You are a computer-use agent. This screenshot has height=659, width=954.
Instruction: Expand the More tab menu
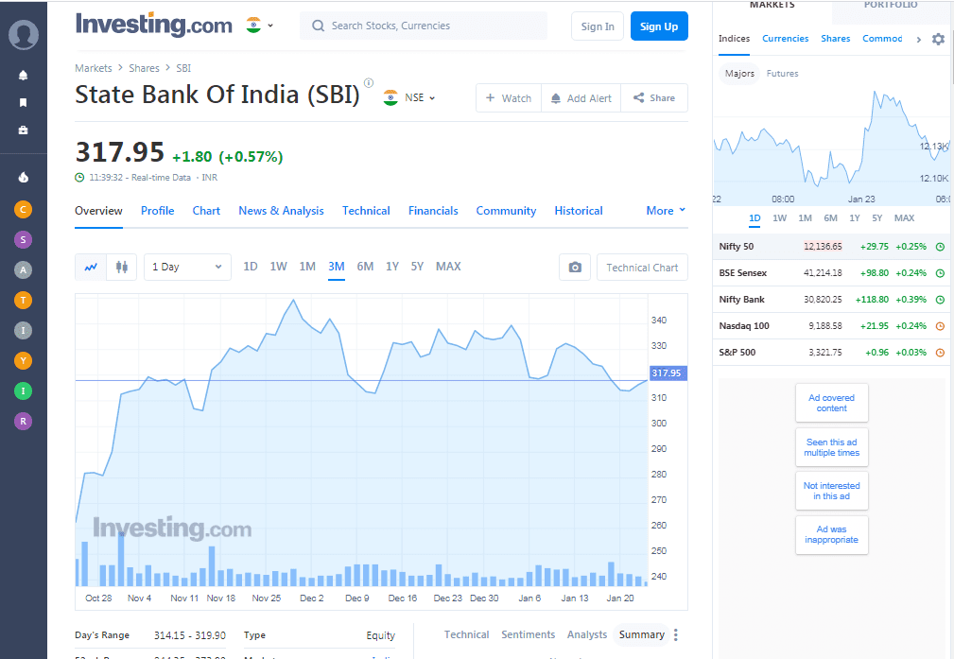pos(666,211)
